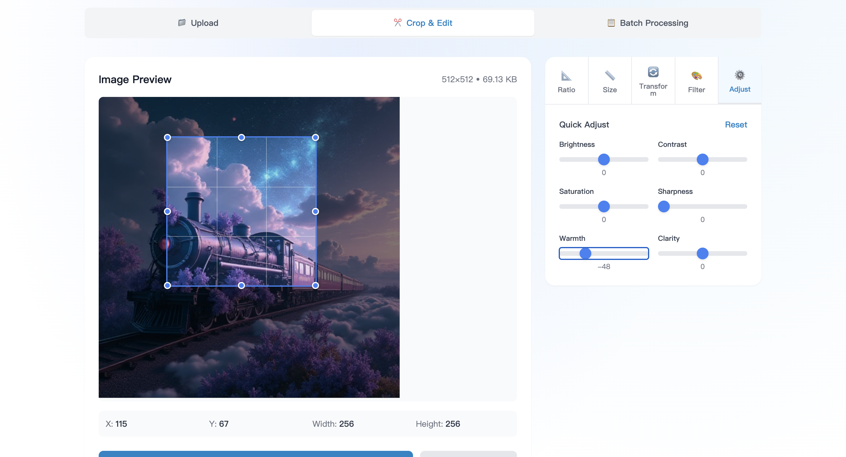Click the folder icon on the Upload tab
The height and width of the screenshot is (457, 846).
[182, 23]
